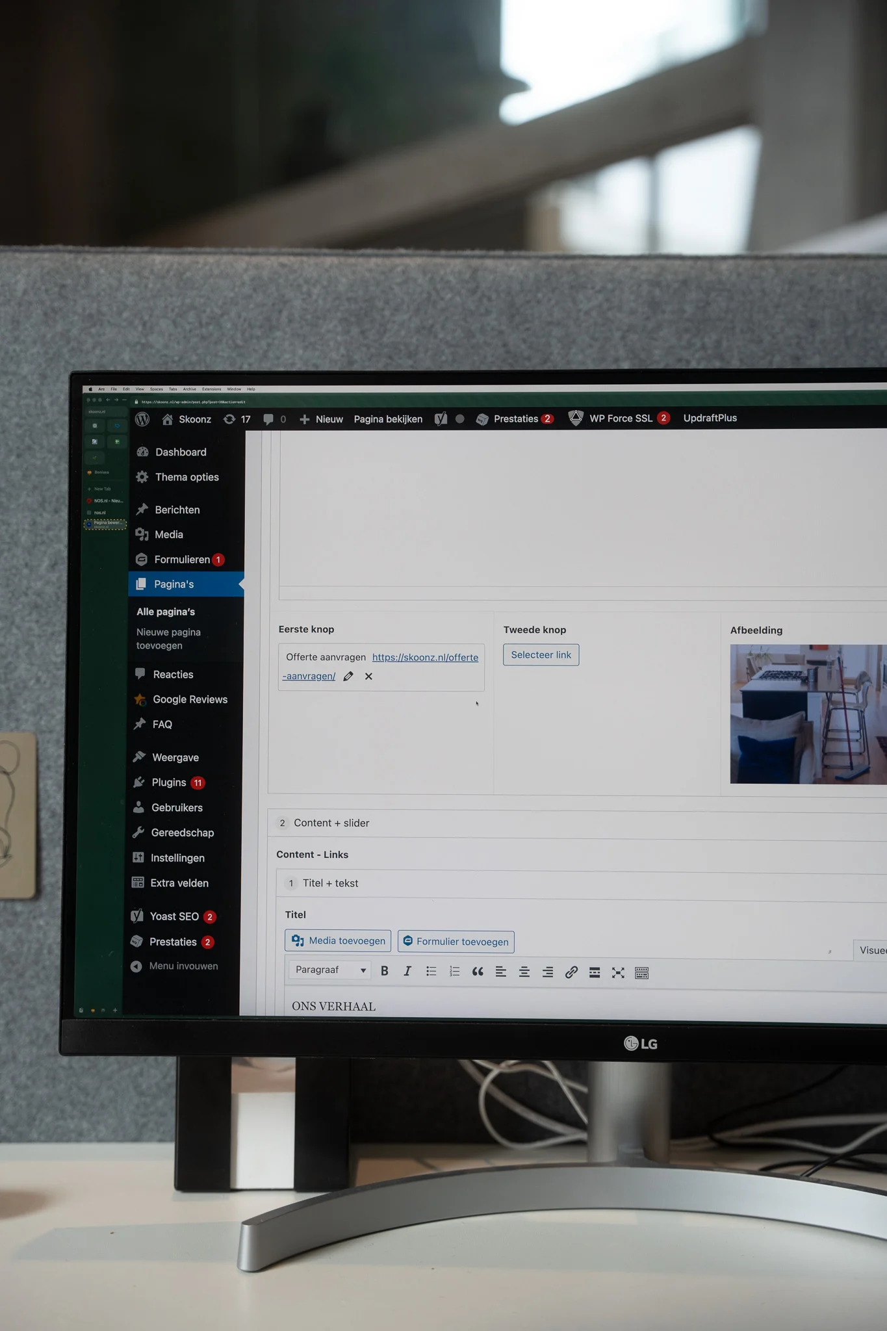
Task: Select Alle pagina's submenu item
Action: (x=166, y=612)
